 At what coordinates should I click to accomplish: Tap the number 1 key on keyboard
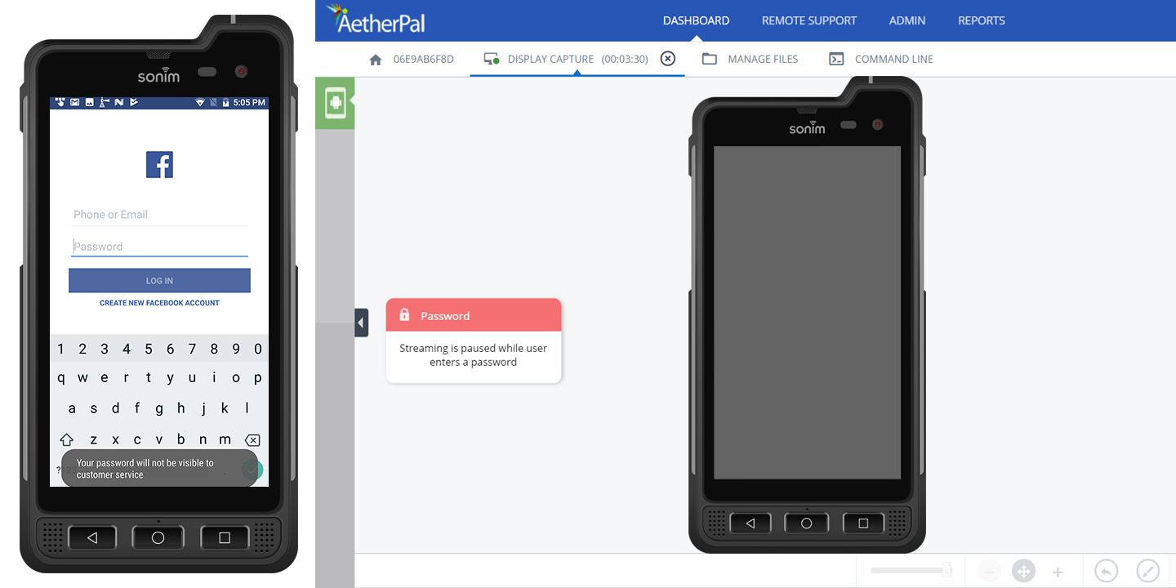pos(60,349)
